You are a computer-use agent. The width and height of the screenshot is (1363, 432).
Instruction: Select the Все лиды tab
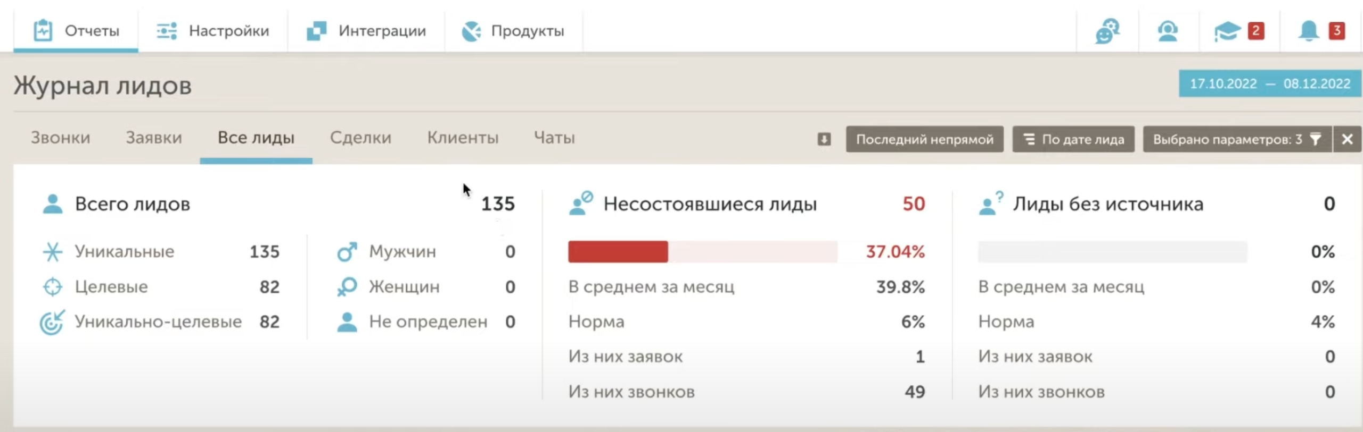pos(256,138)
